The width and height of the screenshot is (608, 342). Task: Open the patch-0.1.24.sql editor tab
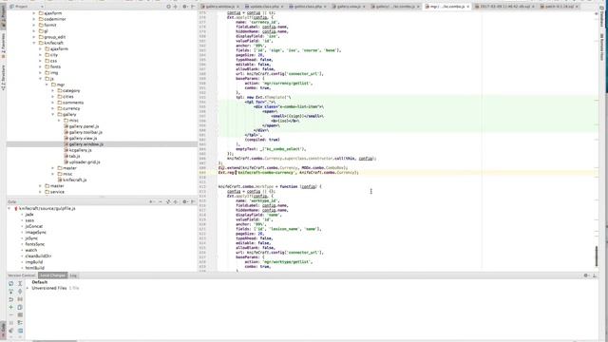click(559, 7)
